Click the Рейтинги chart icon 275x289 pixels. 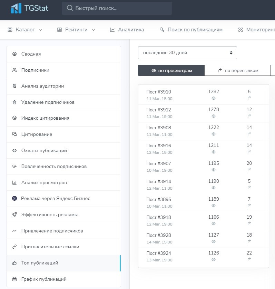click(x=59, y=30)
